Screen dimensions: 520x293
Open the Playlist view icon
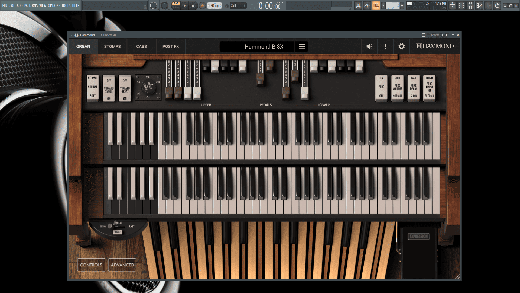pyautogui.click(x=453, y=5)
